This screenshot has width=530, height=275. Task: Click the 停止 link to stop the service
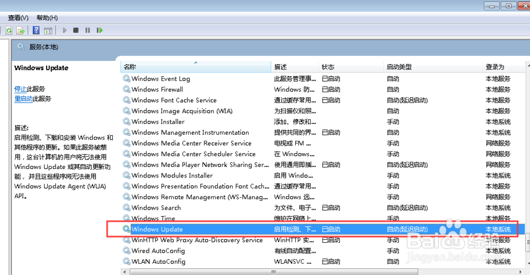coord(20,89)
